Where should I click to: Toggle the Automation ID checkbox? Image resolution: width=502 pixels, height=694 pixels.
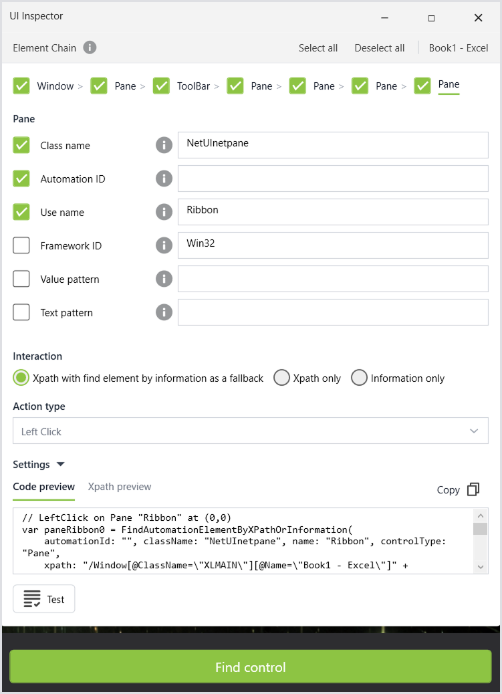pos(21,179)
